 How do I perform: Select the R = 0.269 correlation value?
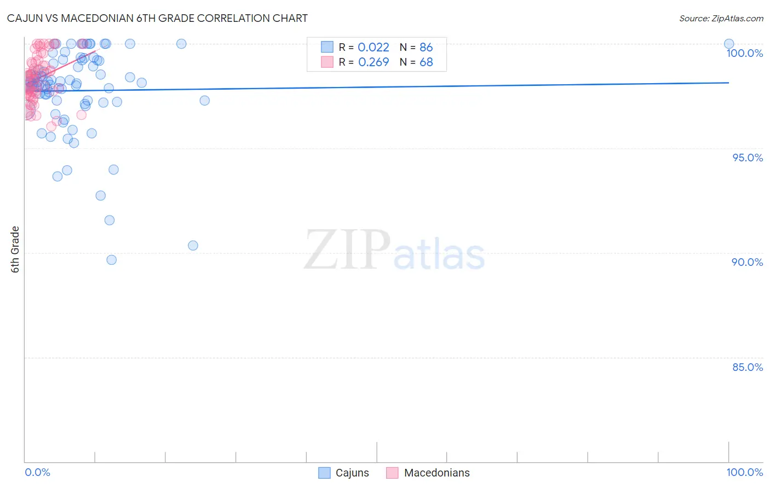tap(364, 62)
